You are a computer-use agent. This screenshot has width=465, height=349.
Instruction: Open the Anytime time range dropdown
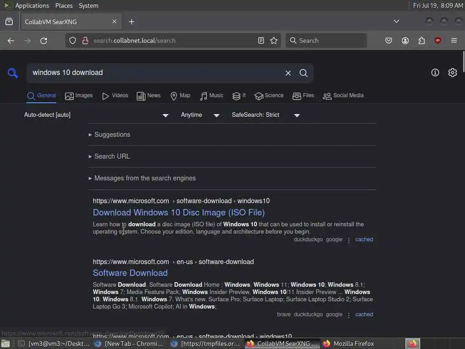[x=200, y=115]
